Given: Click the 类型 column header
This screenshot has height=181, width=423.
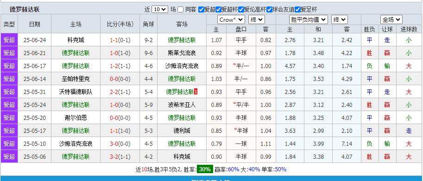Looking at the screenshot, I should [x=9, y=24].
